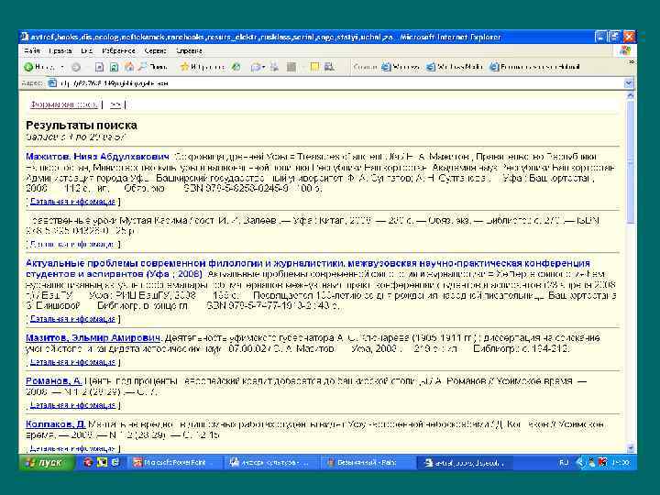Print the page with the printer icon
Image resolution: width=660 pixels, height=495 pixels.
274,67
